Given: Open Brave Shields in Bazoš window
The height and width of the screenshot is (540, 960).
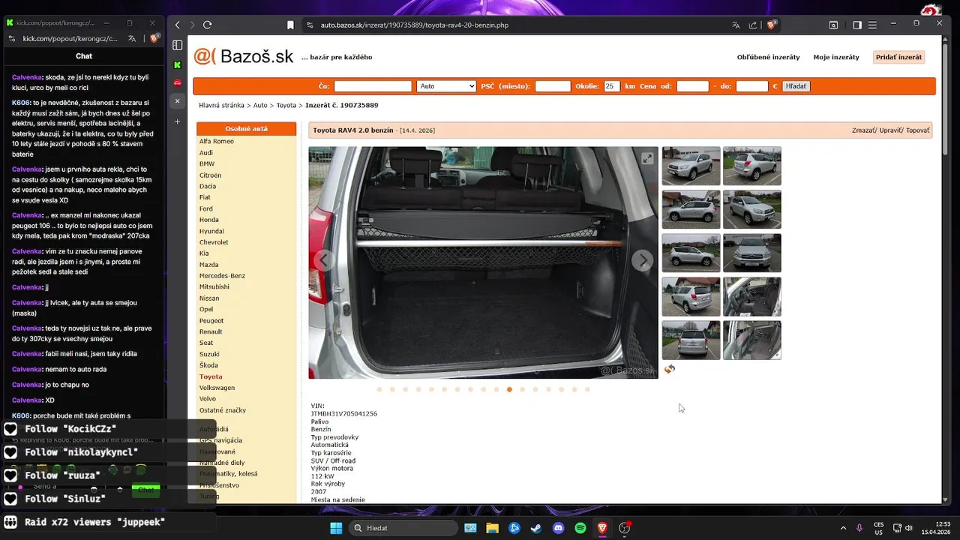Looking at the screenshot, I should [x=772, y=25].
